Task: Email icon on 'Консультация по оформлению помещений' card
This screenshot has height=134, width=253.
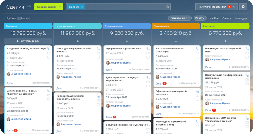Action: (247, 79)
